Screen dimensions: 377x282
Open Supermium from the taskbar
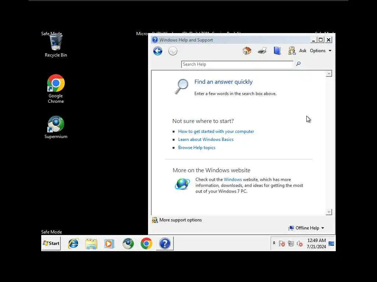128,244
